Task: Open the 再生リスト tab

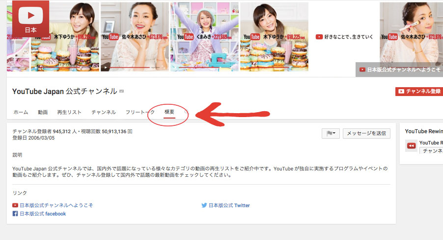Action: click(69, 112)
